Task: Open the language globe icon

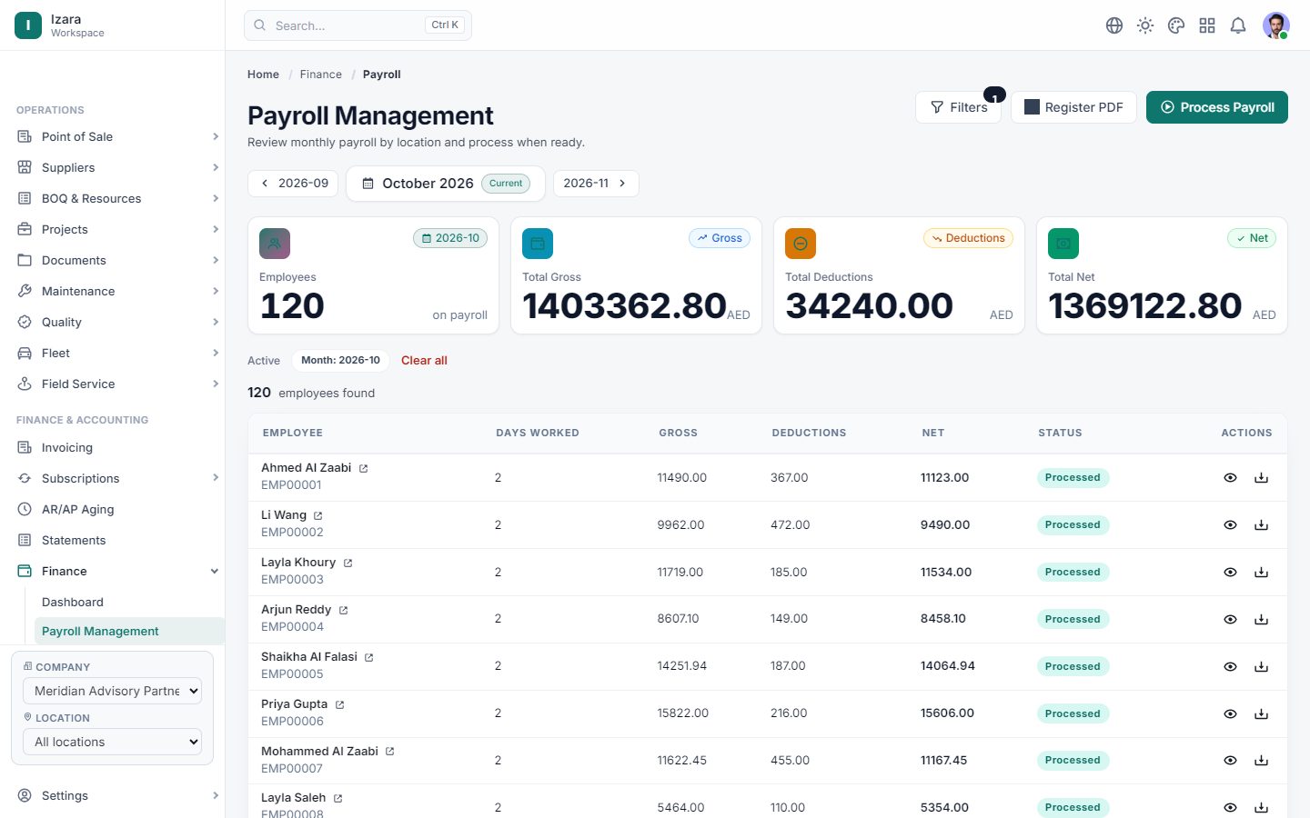Action: pos(1114,25)
